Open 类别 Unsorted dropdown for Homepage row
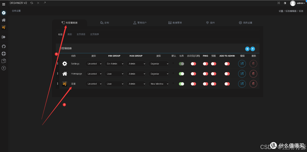 point(94,74)
